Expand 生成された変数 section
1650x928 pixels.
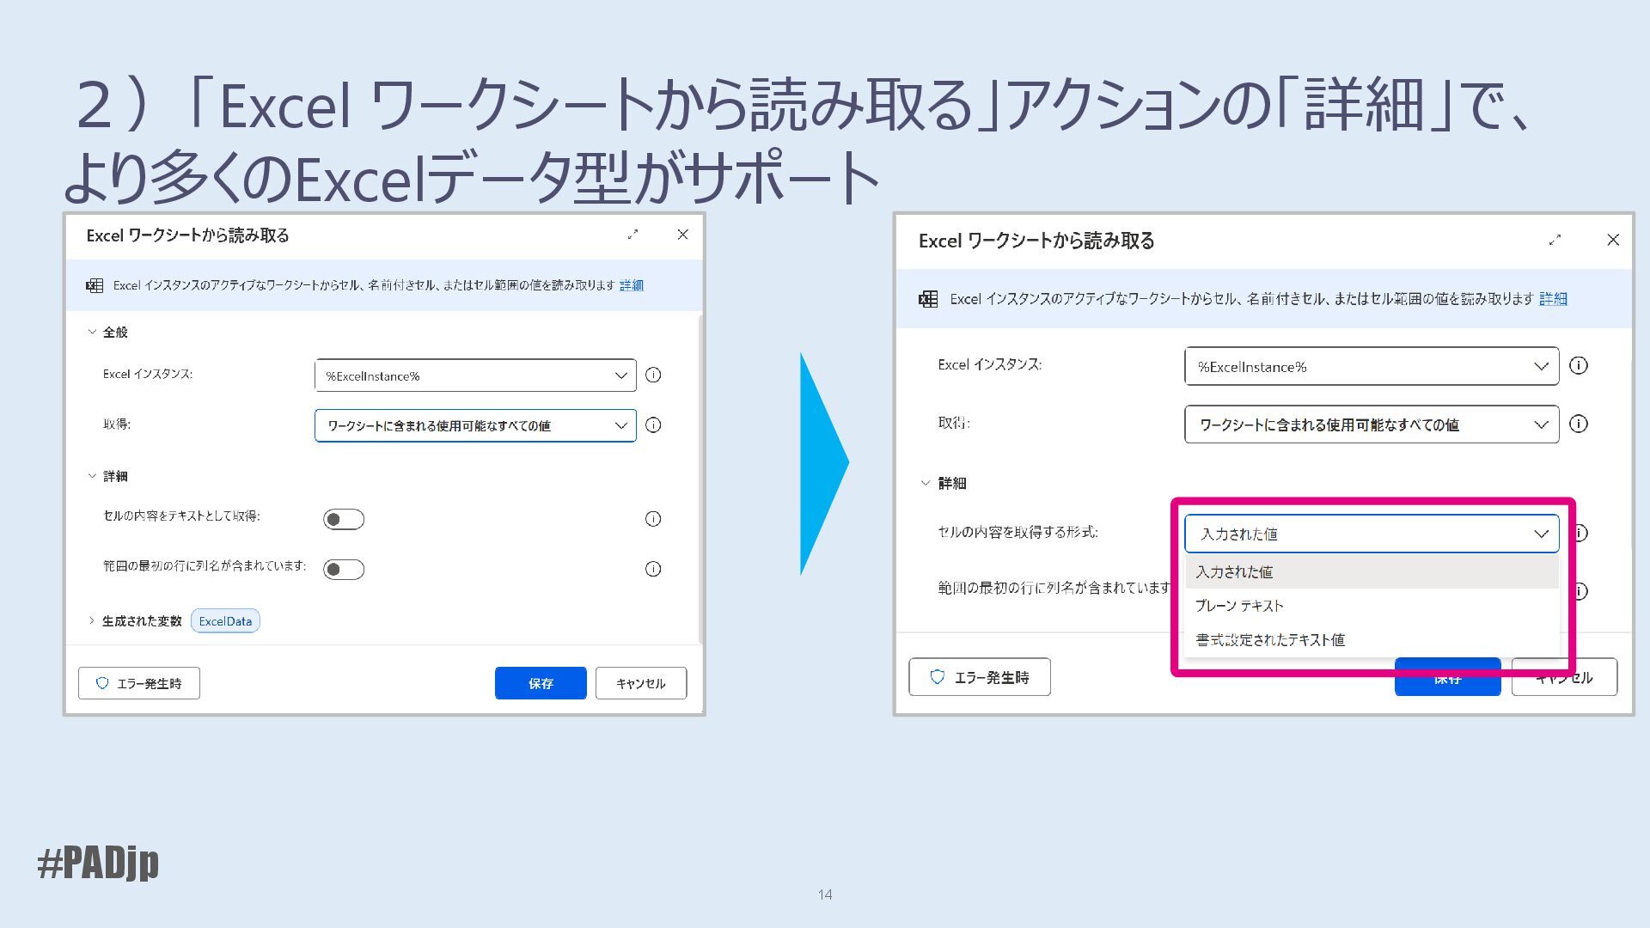92,621
